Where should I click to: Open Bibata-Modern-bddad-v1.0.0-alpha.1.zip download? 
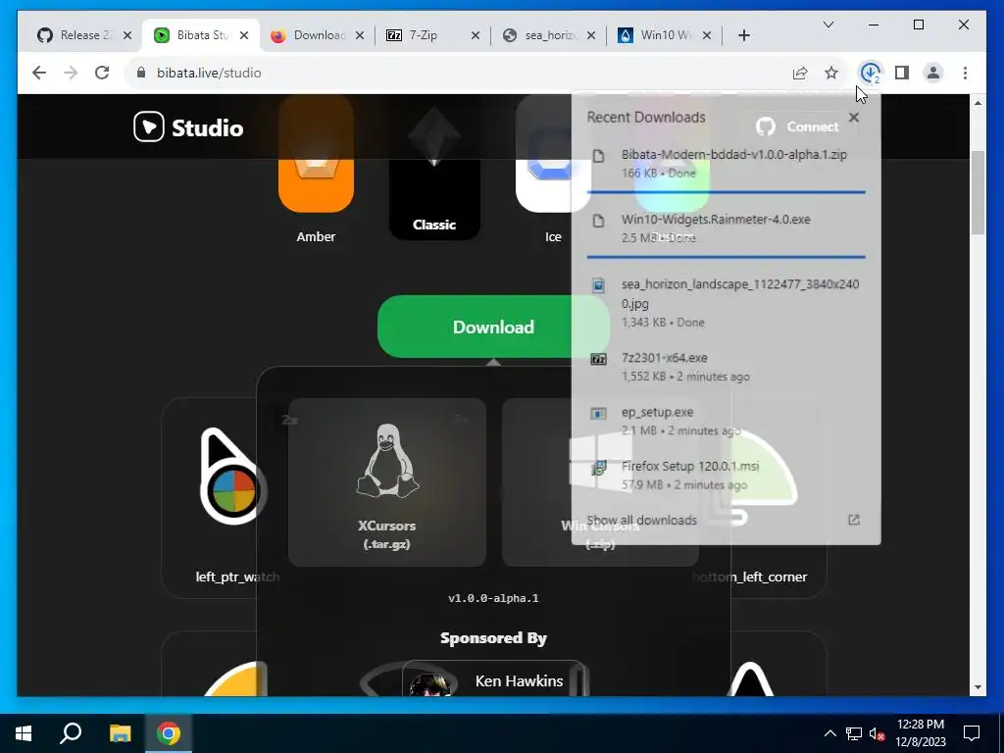(x=727, y=164)
